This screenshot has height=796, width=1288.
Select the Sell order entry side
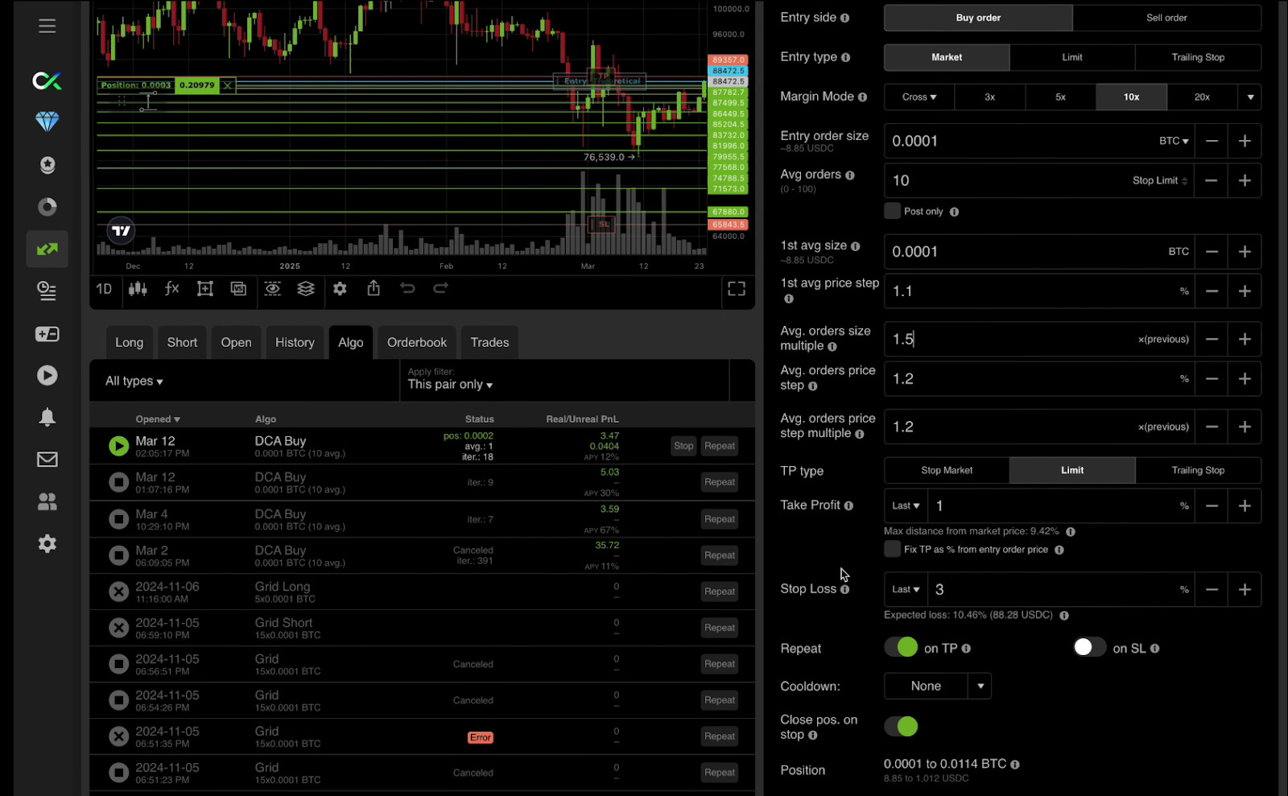click(x=1166, y=18)
